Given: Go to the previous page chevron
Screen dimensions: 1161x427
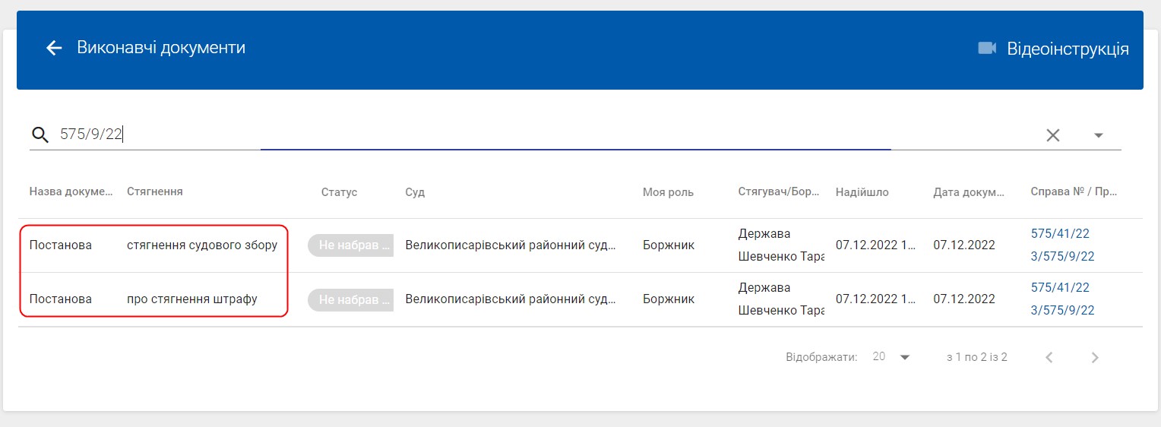Looking at the screenshot, I should 1049,357.
